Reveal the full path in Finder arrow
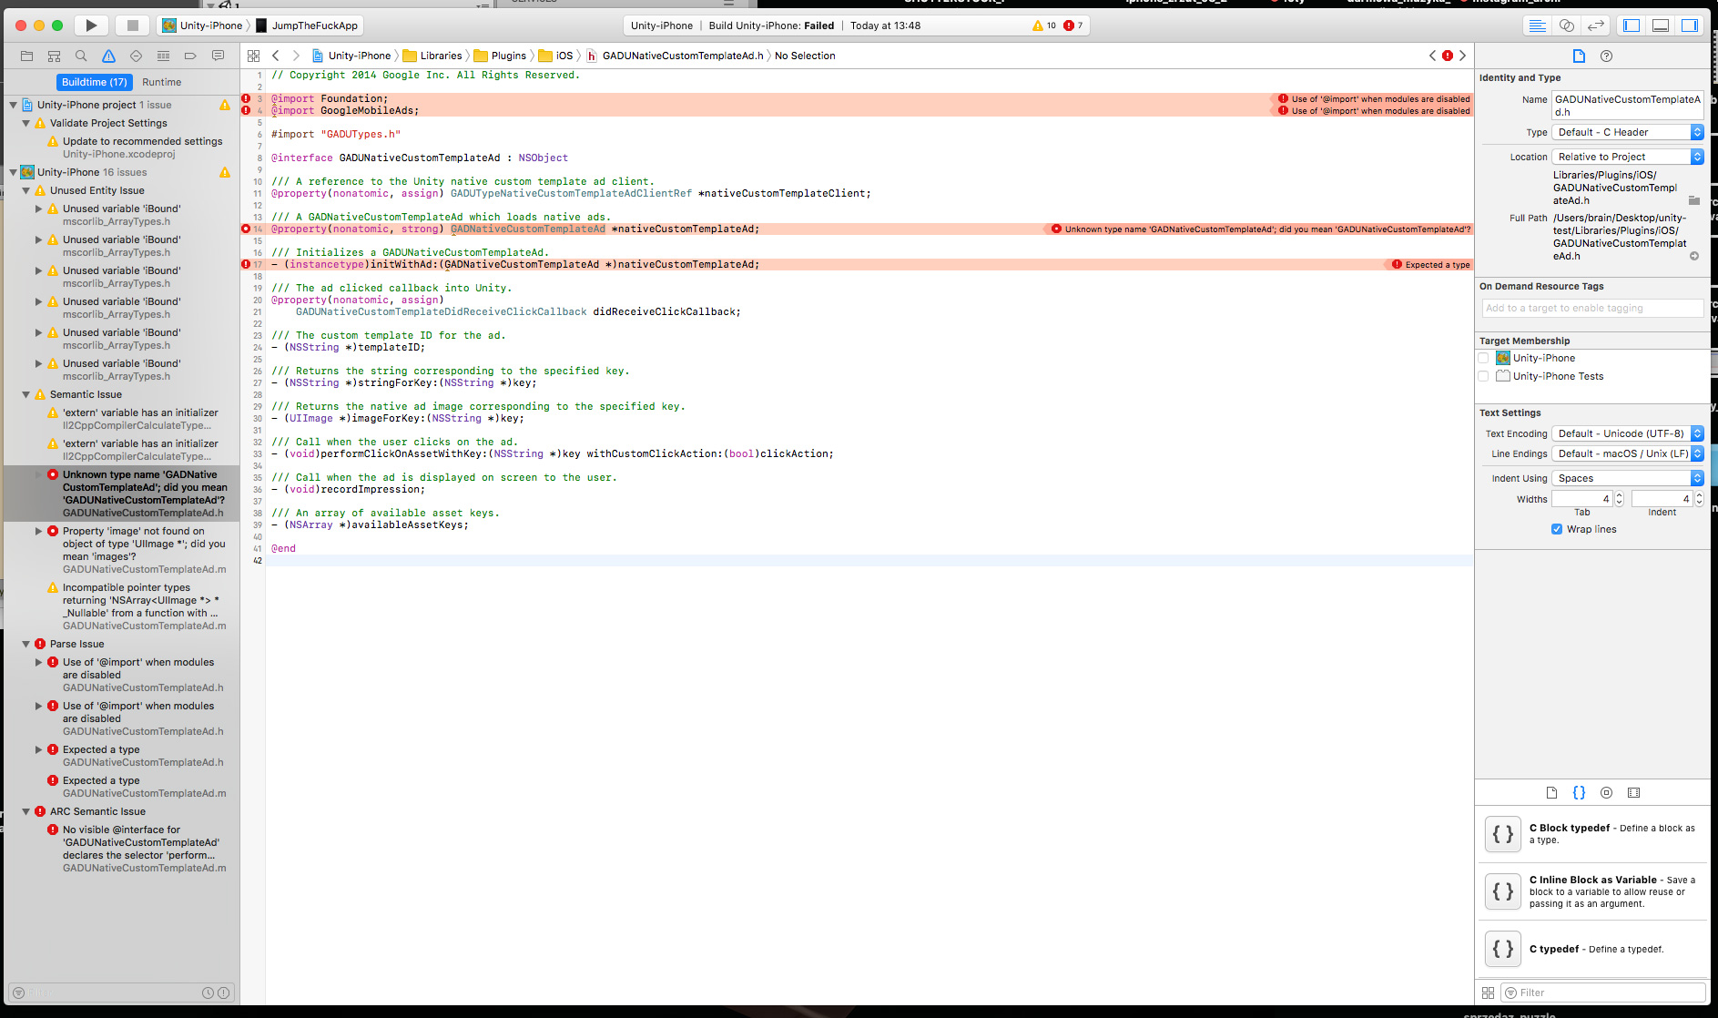 point(1694,256)
